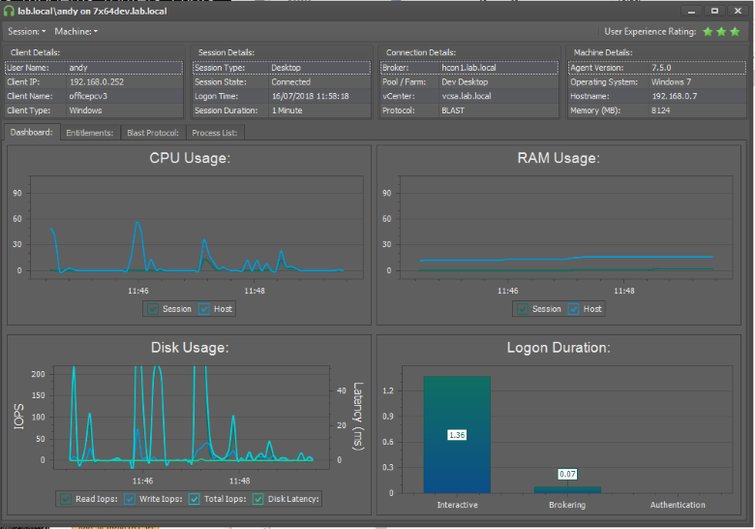Maximize the application window
Viewport: 755px width, 529px height.
714,11
